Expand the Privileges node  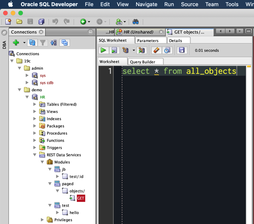point(42,220)
